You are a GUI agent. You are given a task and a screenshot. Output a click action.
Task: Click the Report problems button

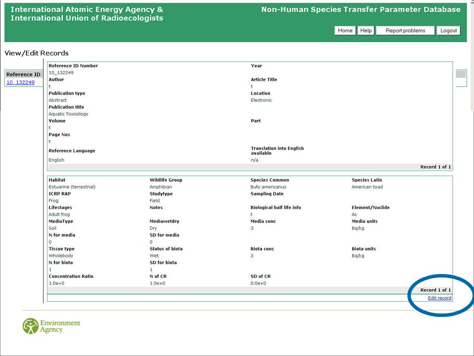[x=405, y=31]
